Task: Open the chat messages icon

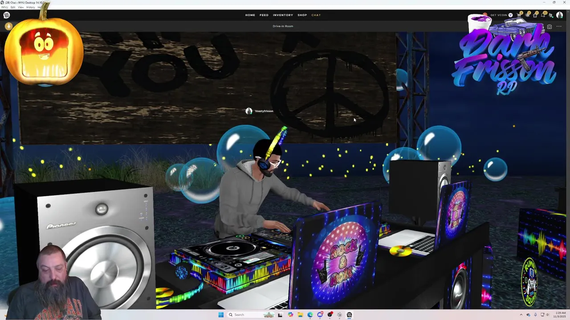Action: (543, 15)
